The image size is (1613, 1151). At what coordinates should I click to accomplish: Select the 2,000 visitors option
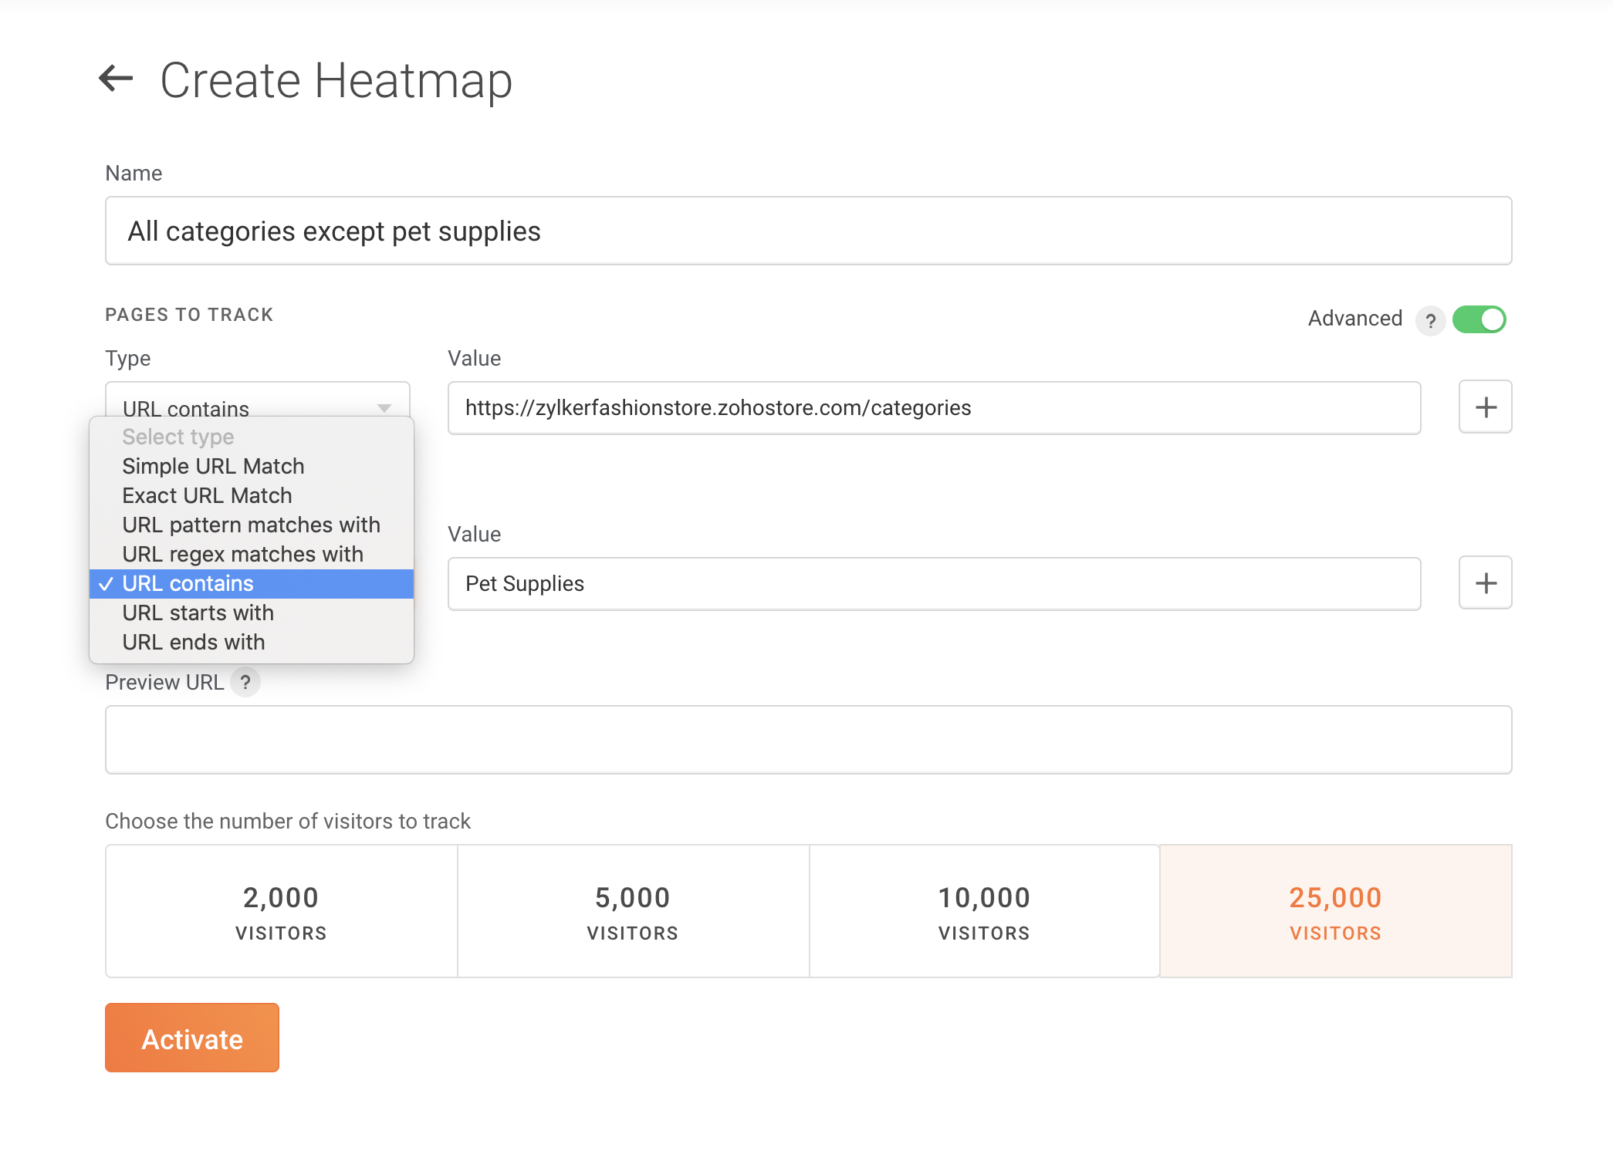[x=281, y=911]
